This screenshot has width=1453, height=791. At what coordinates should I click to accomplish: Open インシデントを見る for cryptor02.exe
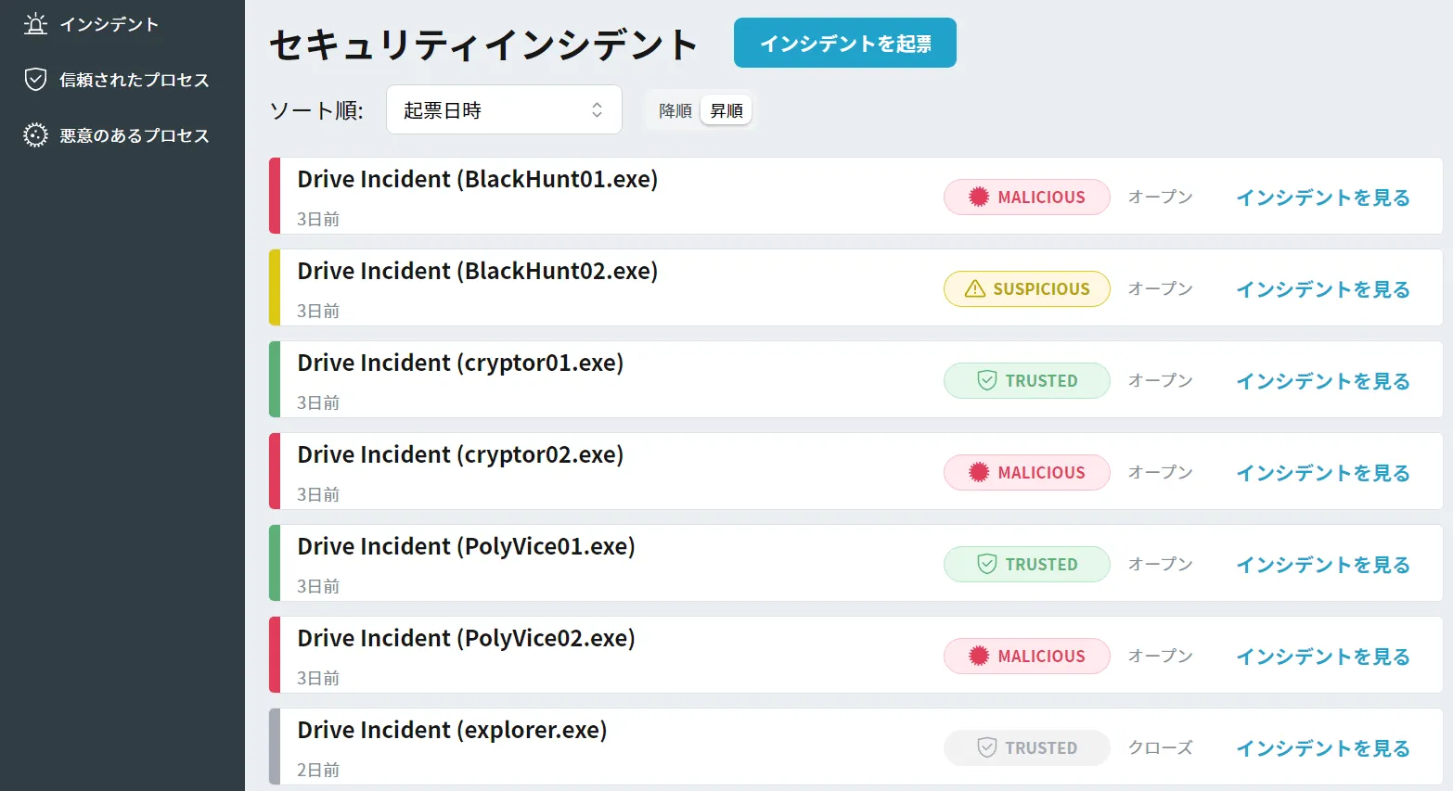[x=1322, y=473]
